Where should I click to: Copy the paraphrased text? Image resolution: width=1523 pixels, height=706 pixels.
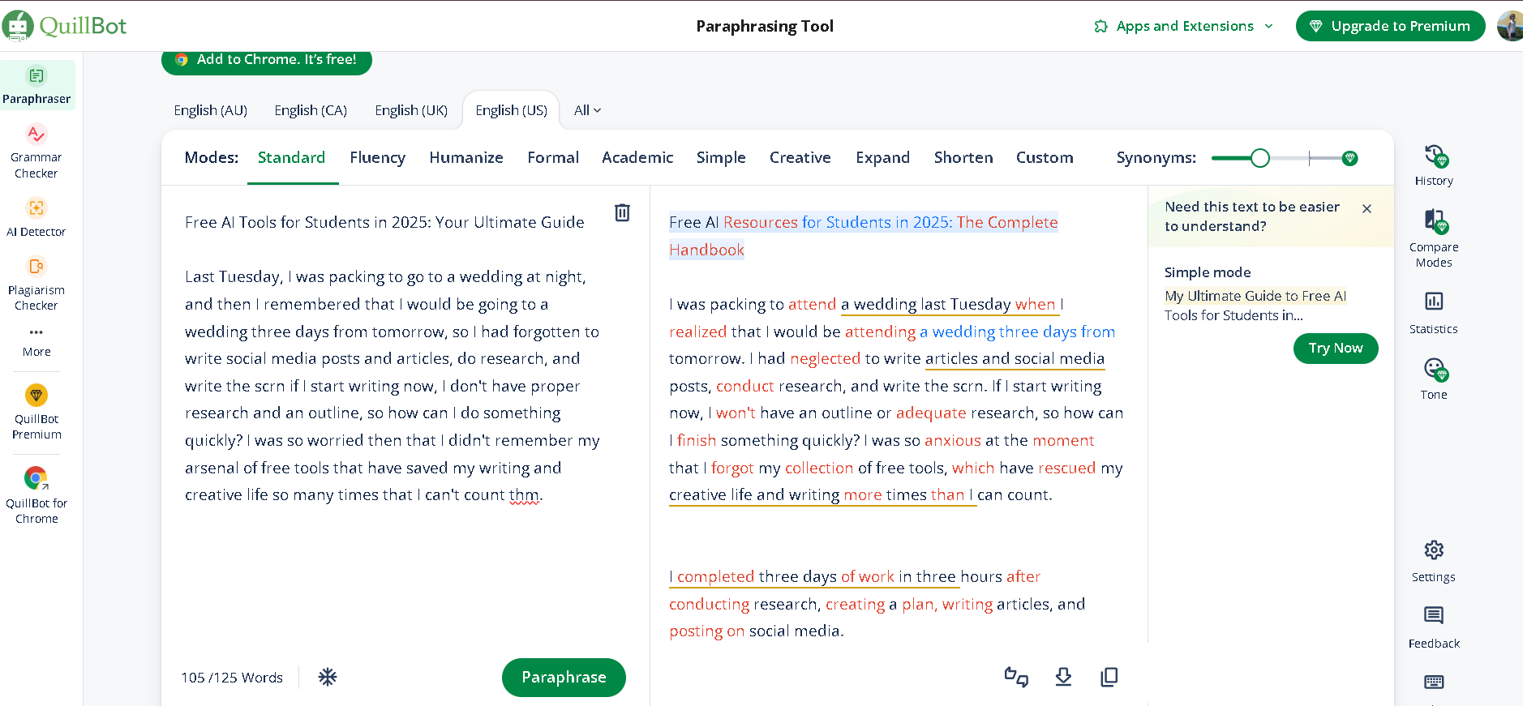pyautogui.click(x=1109, y=677)
